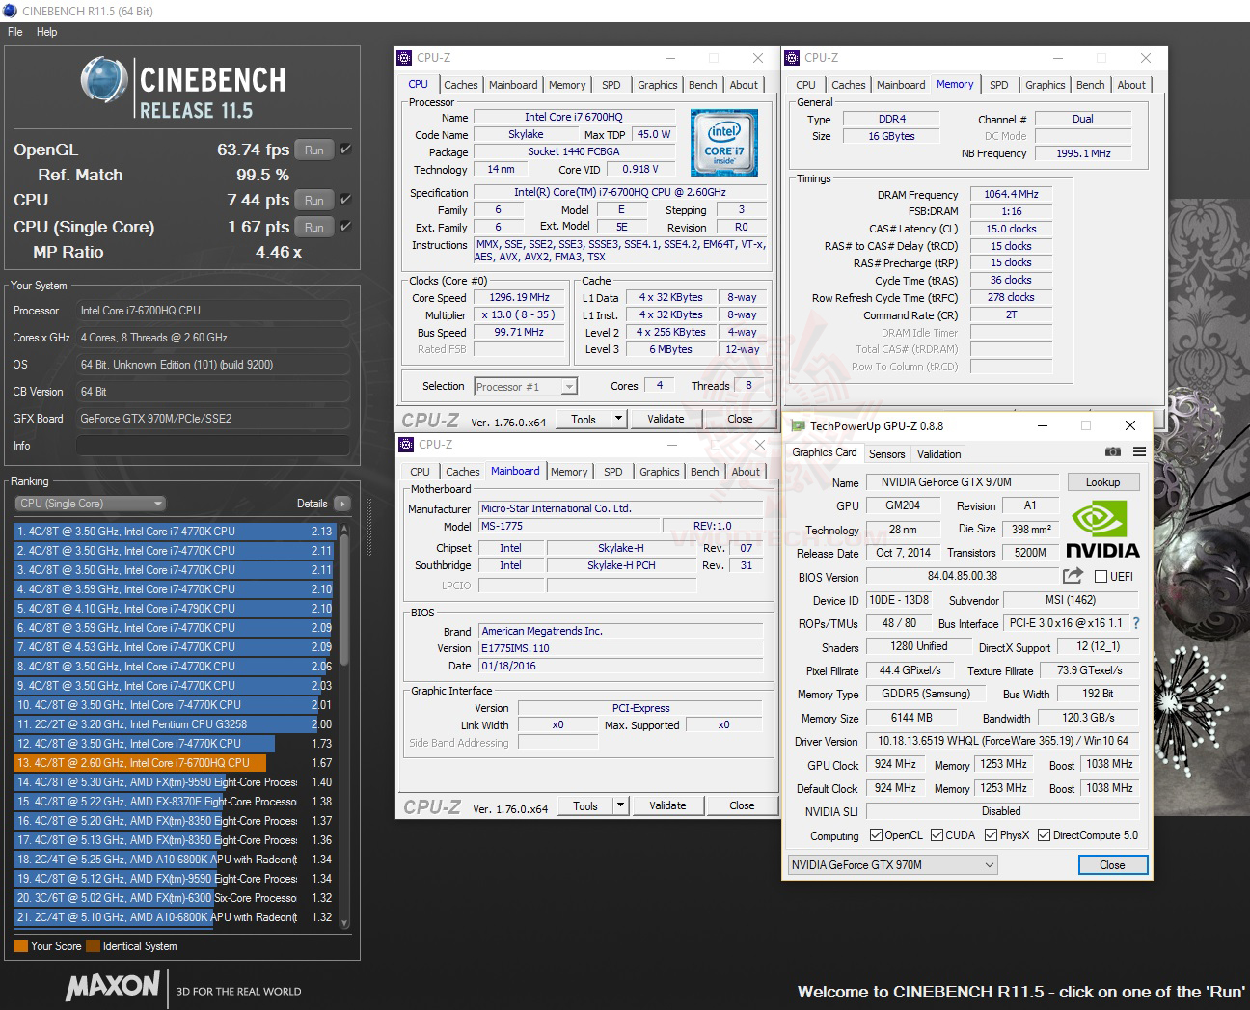
Task: Run the CPU benchmark
Action: (314, 200)
